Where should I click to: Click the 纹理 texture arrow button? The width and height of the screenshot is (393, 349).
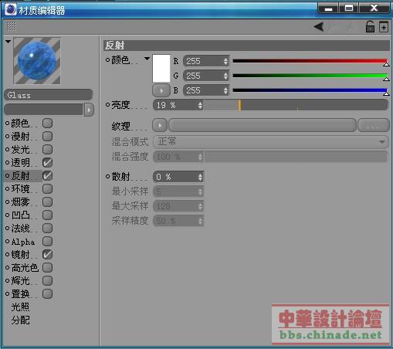point(160,126)
